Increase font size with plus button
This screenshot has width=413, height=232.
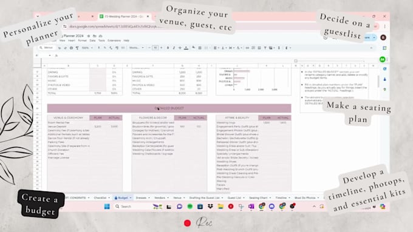pyautogui.click(x=161, y=48)
